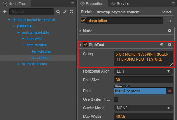Viewport: 177px width, 120px height.
Task: Collapse the paytable node arrow
Action: pos(14,26)
